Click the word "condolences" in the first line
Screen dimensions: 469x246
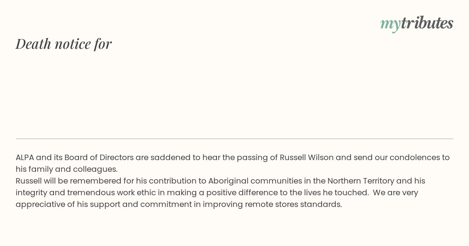415,157
